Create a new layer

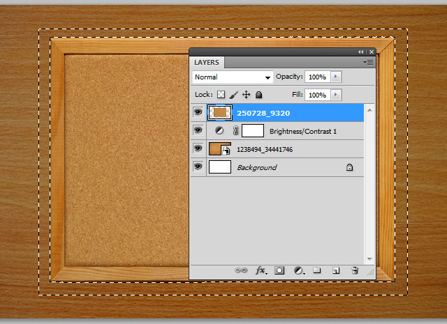click(335, 270)
